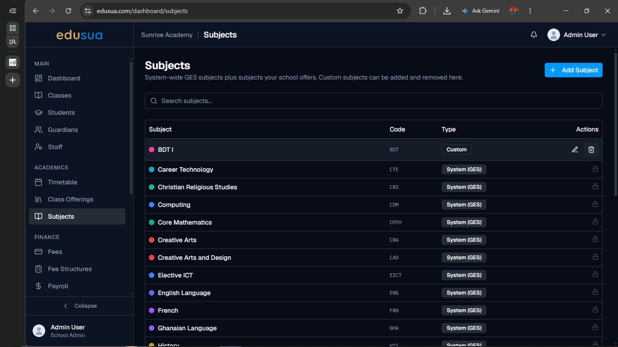Click the lock icon for English Language
618x347 pixels.
pos(595,292)
